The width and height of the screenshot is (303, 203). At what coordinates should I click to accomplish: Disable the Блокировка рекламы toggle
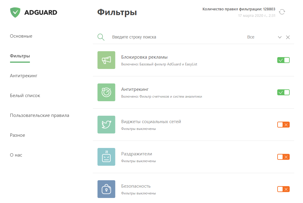click(283, 60)
